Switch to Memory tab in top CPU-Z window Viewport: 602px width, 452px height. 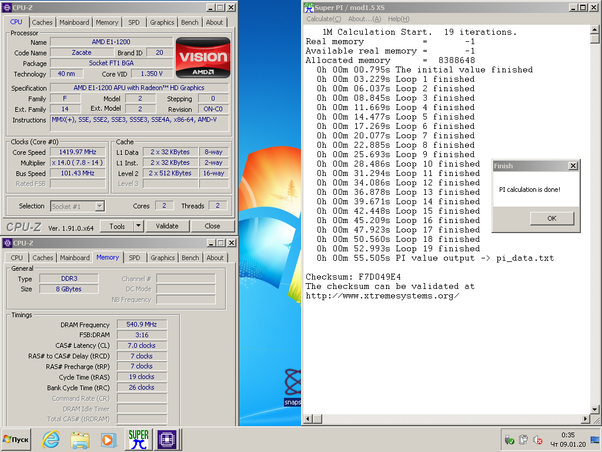(x=107, y=22)
